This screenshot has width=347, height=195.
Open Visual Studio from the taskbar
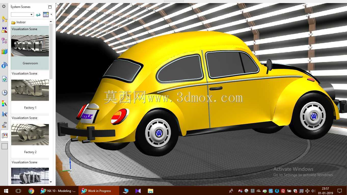[138, 191]
